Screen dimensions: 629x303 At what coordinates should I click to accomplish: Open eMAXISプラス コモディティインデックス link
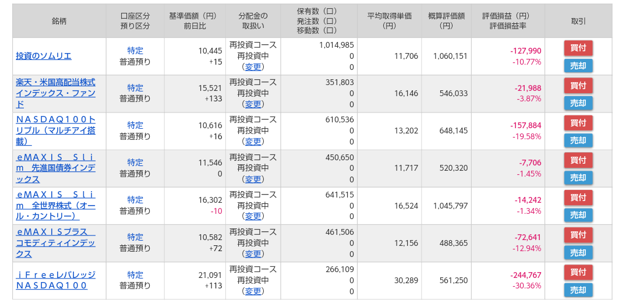coord(56,243)
